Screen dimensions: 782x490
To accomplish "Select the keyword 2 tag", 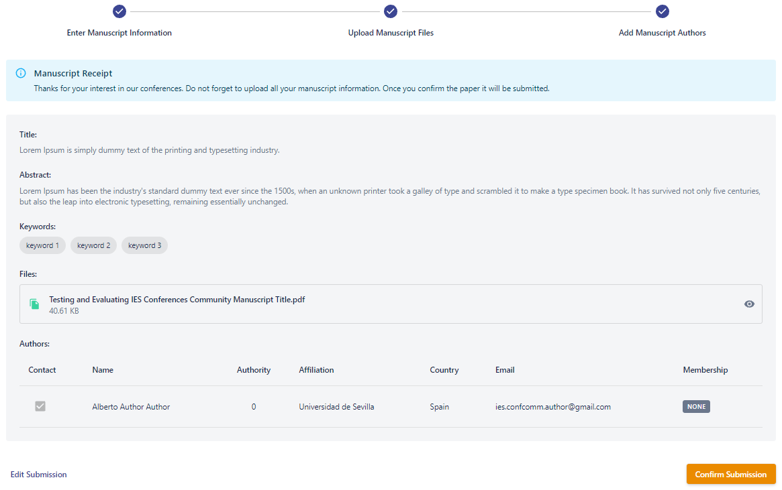I will (x=93, y=245).
